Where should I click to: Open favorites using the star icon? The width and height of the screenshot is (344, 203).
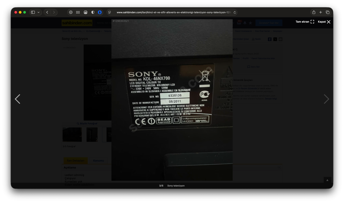(x=250, y=23)
